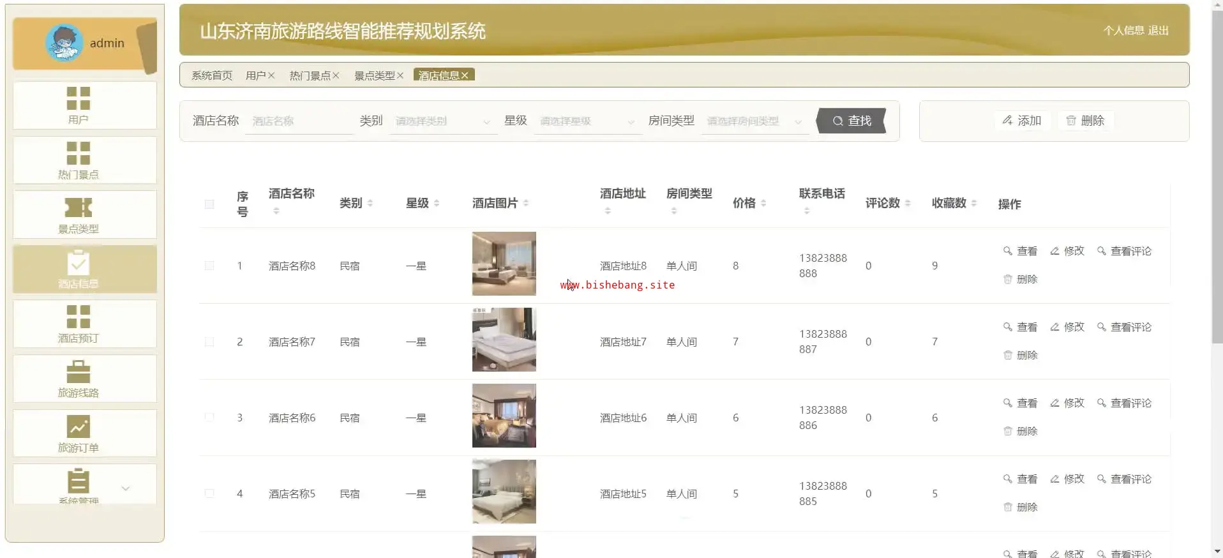Screen dimensions: 1223x558
Task: Switch to the 用户 tab
Action: point(255,75)
